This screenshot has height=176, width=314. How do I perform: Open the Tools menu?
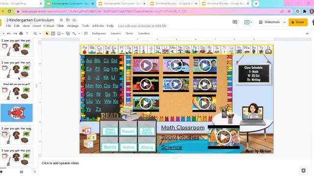pos(85,26)
